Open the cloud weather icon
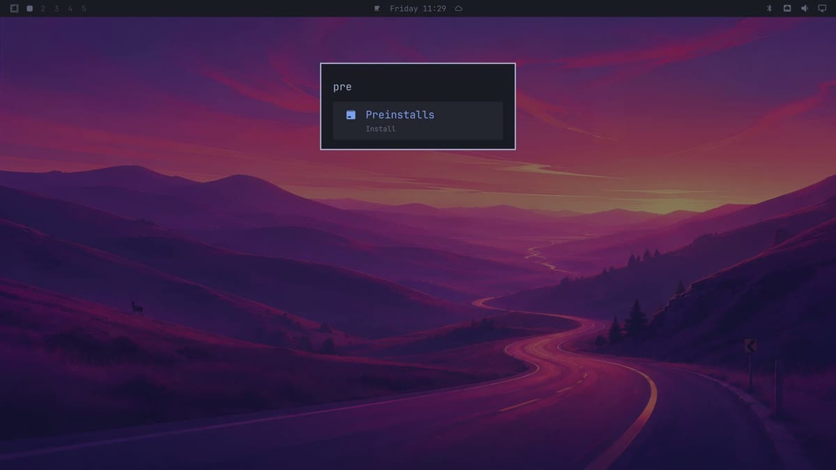836x470 pixels. point(458,8)
